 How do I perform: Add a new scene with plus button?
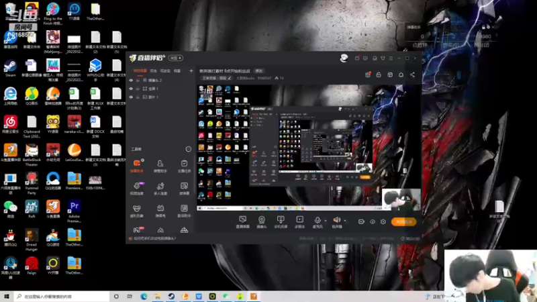191,71
